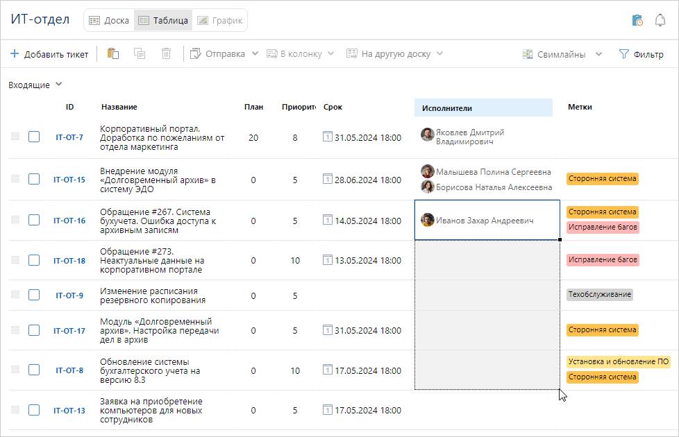Click the calendar icon for IT-OT-7 deadline
679x437 pixels.
tap(328, 137)
